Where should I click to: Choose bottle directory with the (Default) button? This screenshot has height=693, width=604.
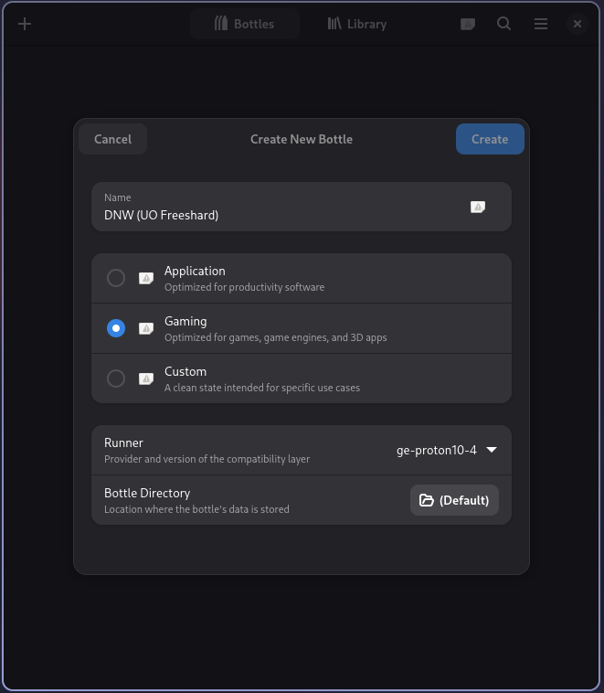454,500
